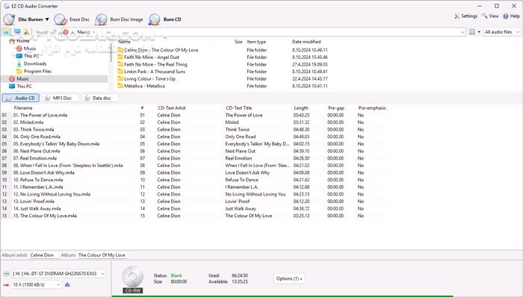Viewport: 523px width, 297px height.
Task: Select Faith No More - Angel Dust folder
Action: 149,57
